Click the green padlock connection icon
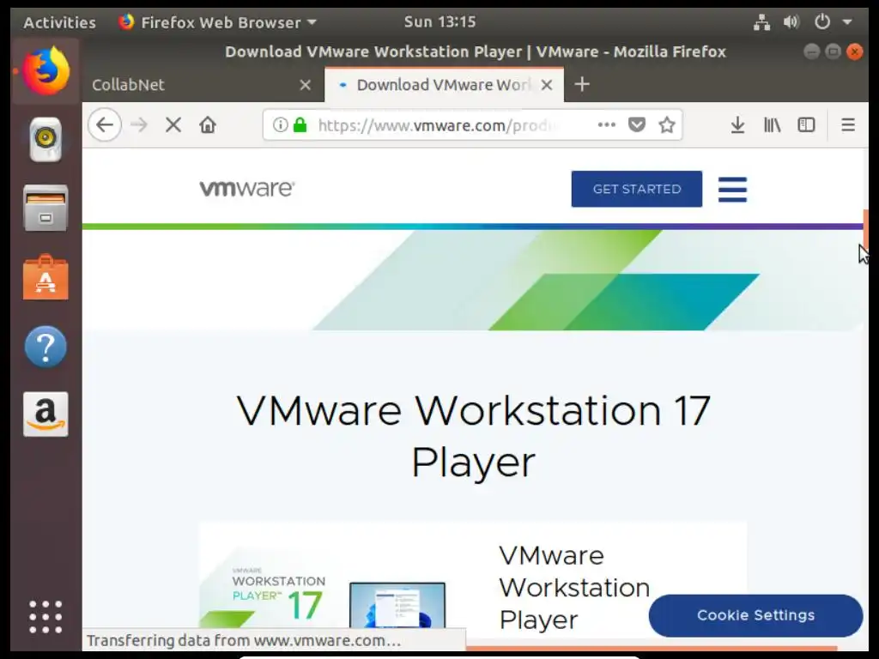Screen dimensions: 879x659 coord(300,124)
